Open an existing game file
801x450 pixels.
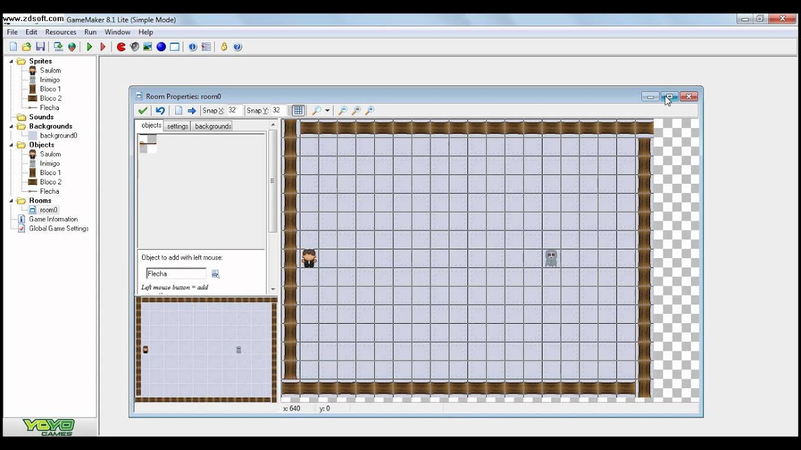(26, 47)
